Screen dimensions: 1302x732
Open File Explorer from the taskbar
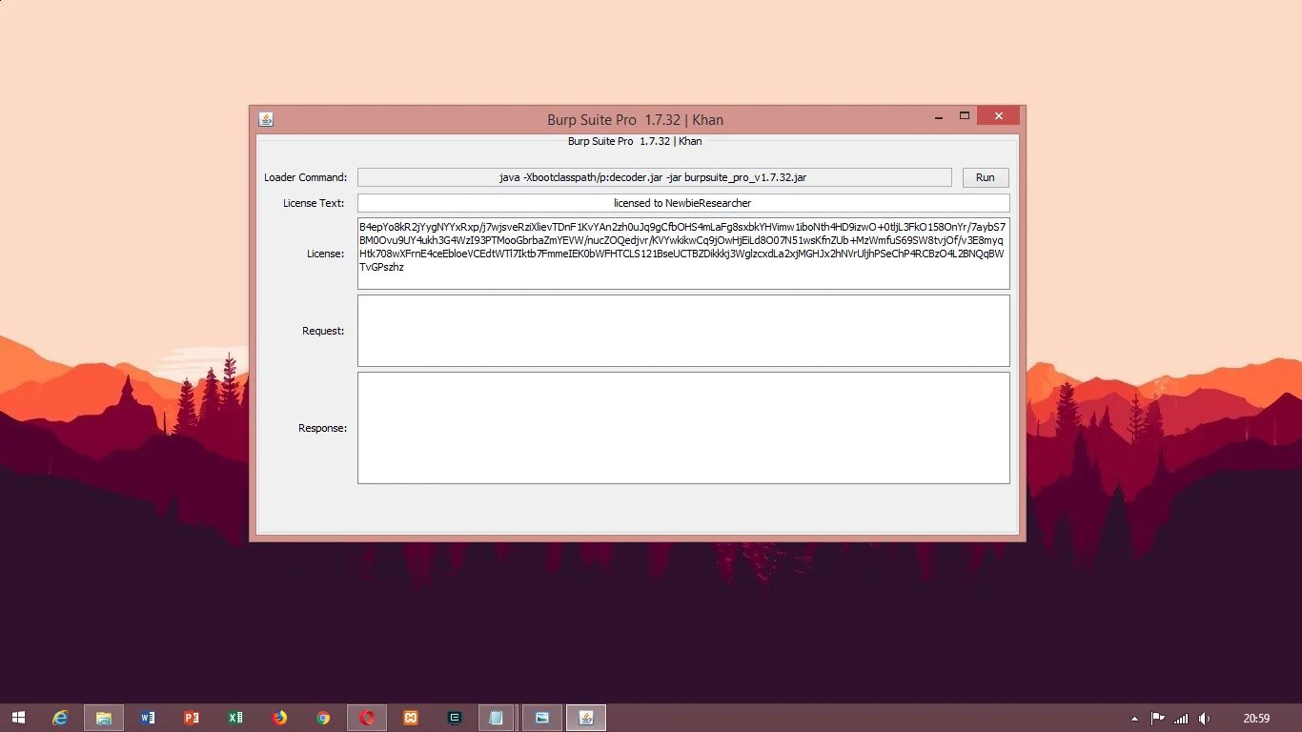click(104, 718)
